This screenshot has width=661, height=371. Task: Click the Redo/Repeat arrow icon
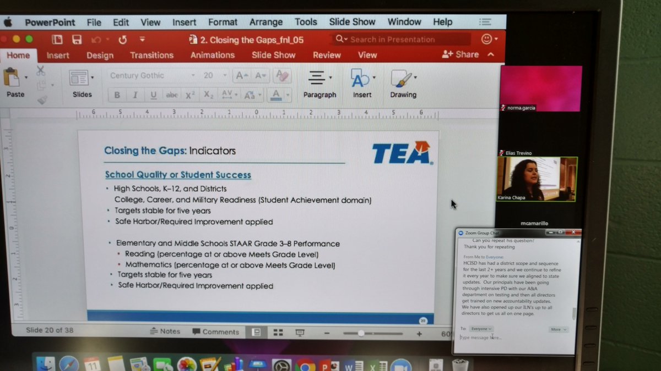pyautogui.click(x=122, y=40)
